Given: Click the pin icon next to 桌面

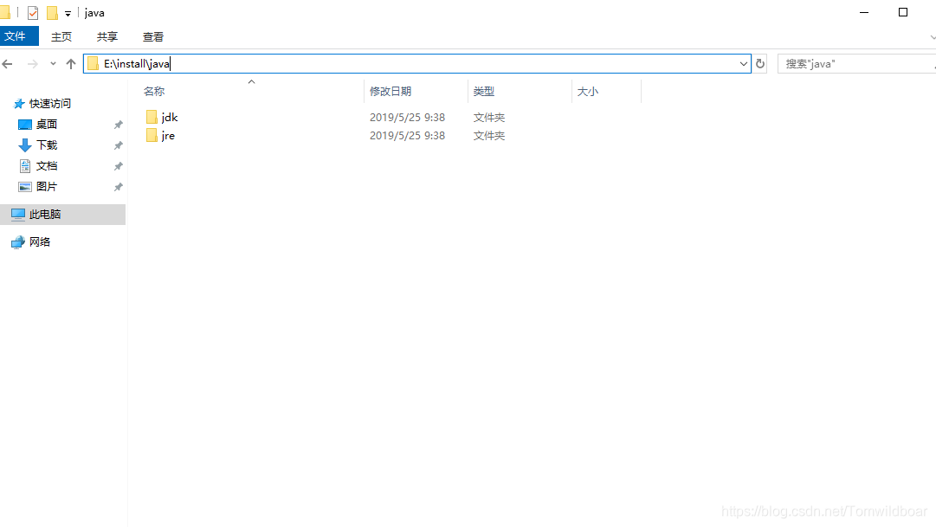Looking at the screenshot, I should click(119, 124).
